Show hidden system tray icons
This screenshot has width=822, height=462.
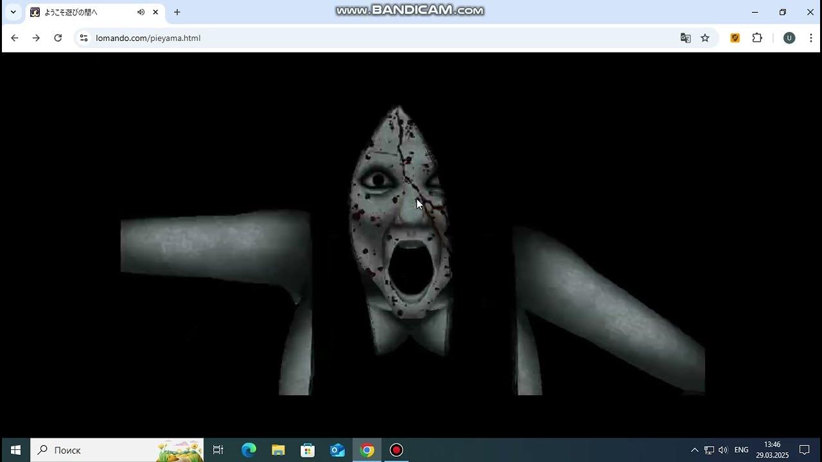click(694, 450)
